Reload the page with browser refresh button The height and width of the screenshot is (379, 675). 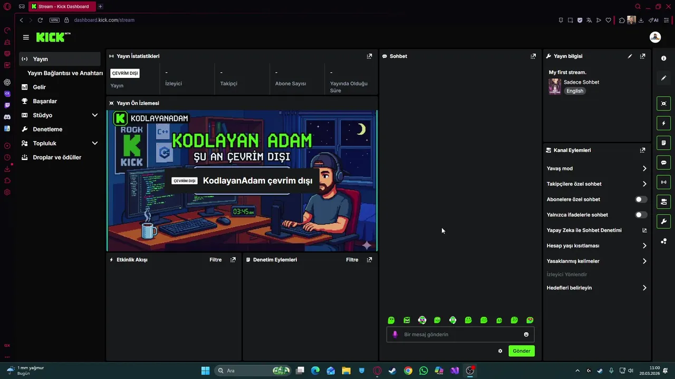(40, 20)
